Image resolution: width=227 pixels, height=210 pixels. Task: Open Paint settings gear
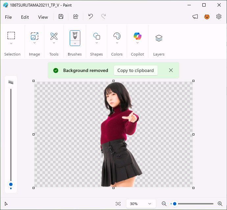[219, 17]
